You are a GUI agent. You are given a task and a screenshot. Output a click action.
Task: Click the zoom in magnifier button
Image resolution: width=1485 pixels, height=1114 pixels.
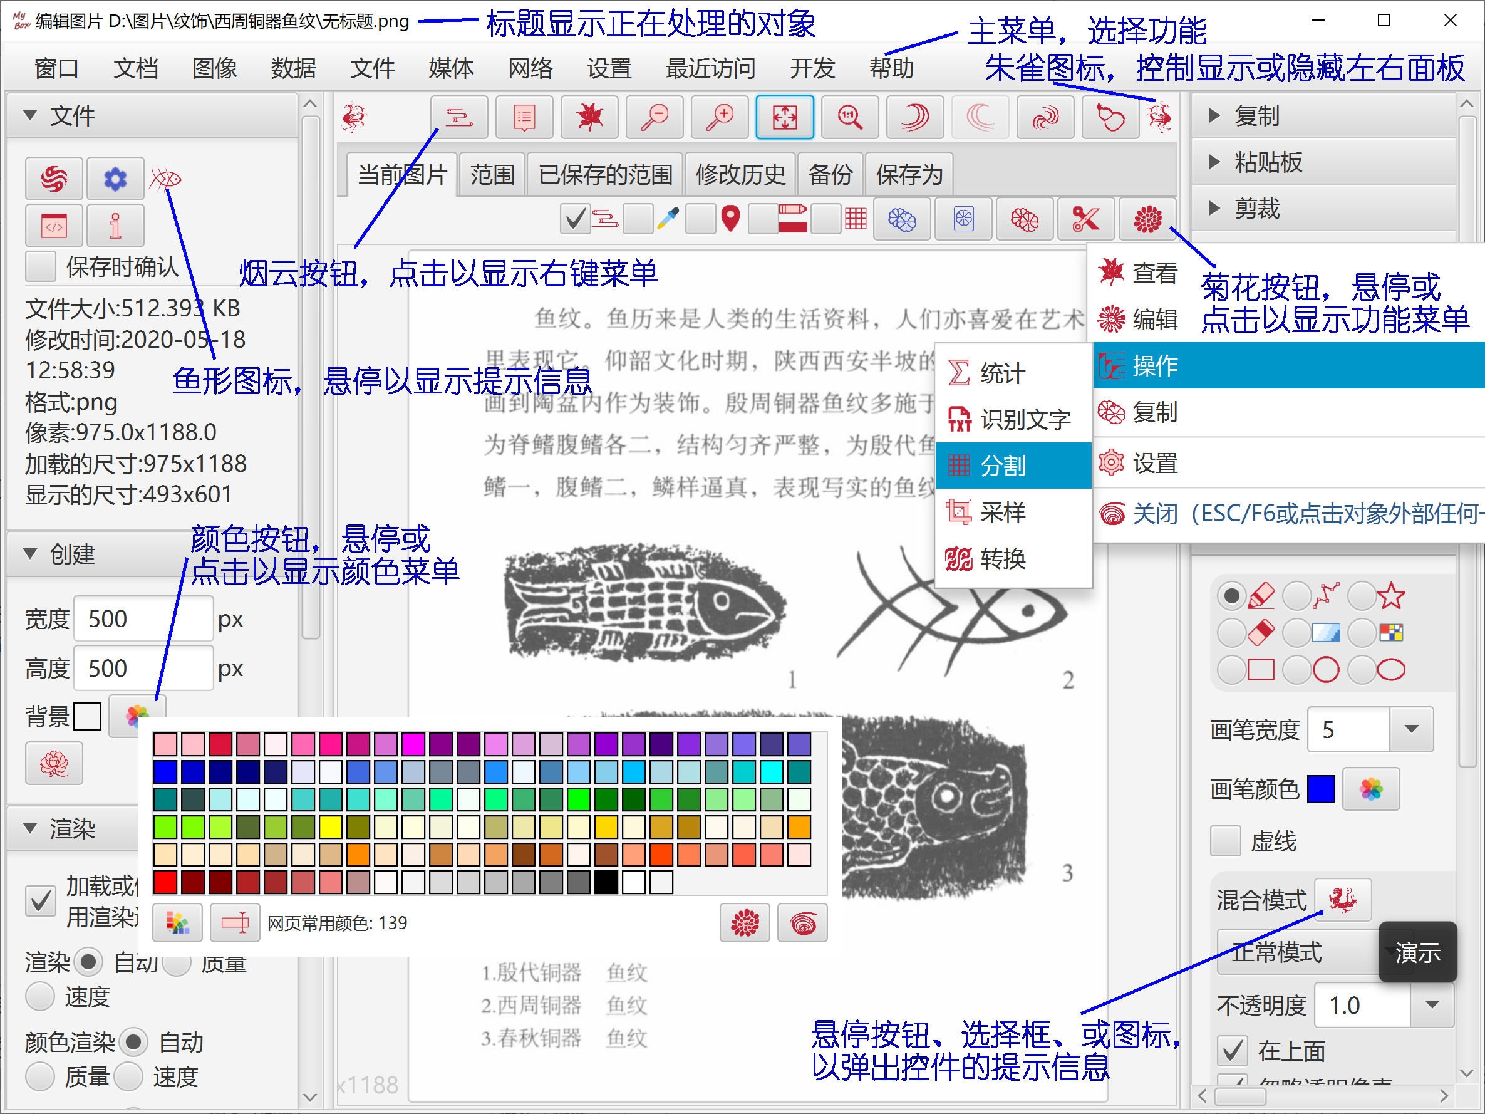pyautogui.click(x=720, y=118)
